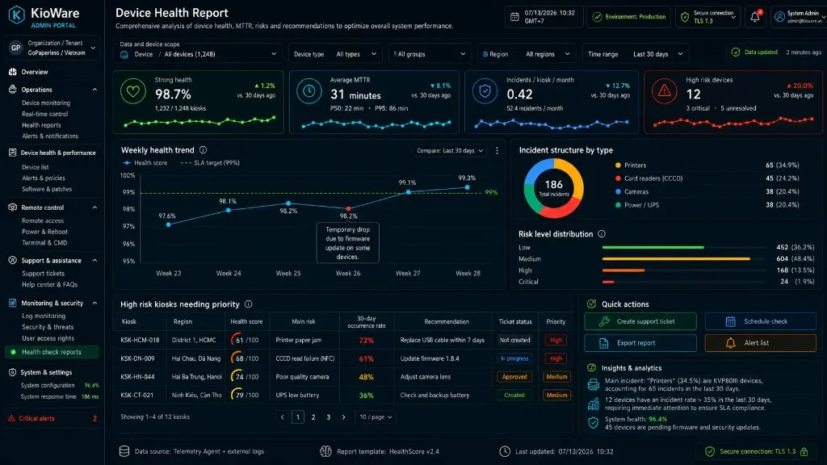Screen dimensions: 827x465
Task: Click the Week 26 red data point
Action: click(348, 209)
